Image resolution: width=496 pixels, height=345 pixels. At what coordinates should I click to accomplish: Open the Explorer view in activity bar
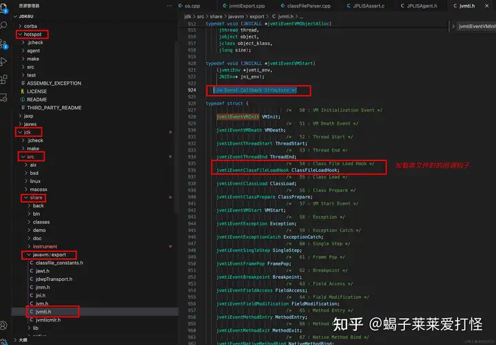(3, 8)
